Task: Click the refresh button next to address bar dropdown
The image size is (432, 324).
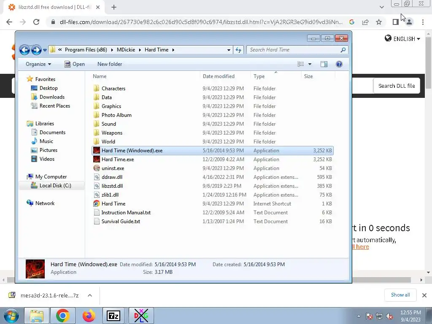Action: (x=238, y=50)
